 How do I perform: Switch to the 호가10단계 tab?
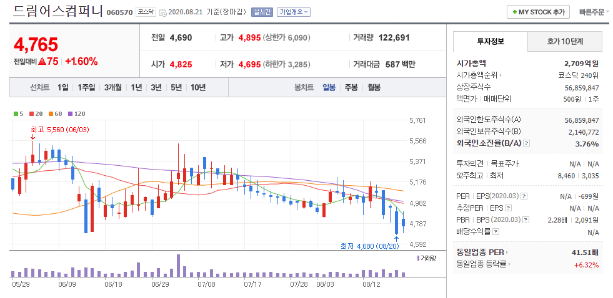pyautogui.click(x=565, y=42)
